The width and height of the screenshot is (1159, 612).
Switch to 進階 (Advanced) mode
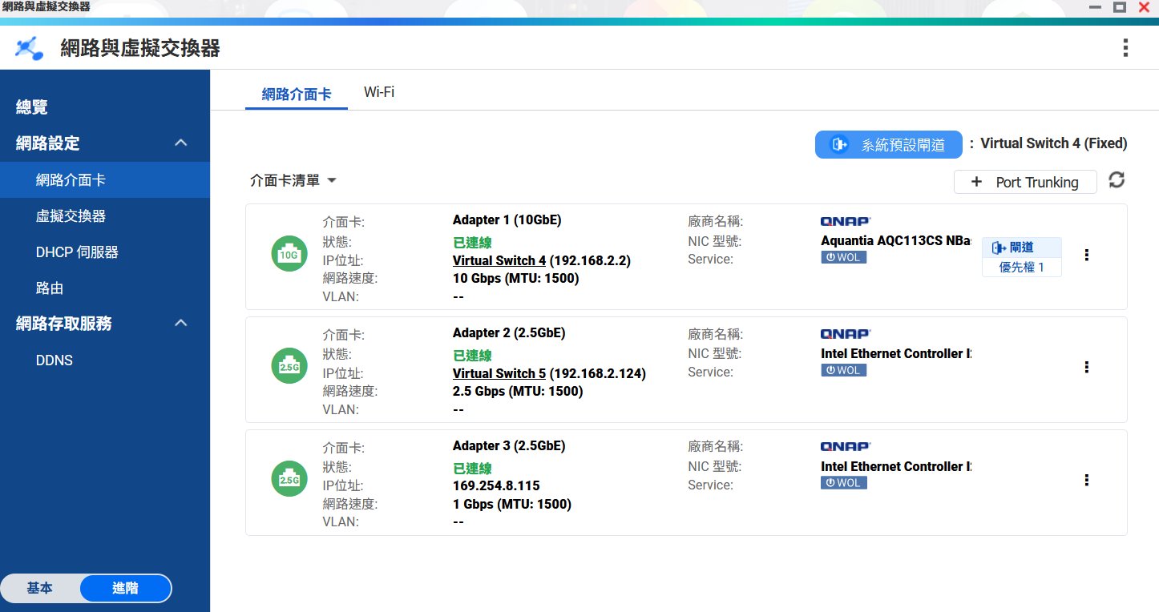click(125, 588)
